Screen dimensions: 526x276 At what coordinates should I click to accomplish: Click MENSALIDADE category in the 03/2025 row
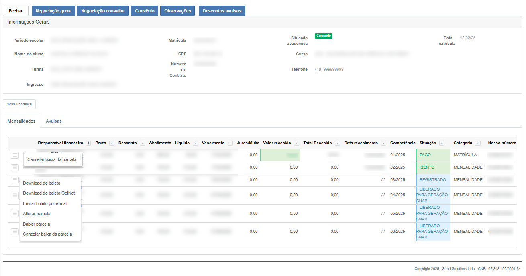point(468,180)
